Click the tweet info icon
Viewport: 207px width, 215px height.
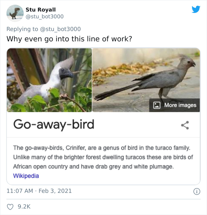[196, 191]
